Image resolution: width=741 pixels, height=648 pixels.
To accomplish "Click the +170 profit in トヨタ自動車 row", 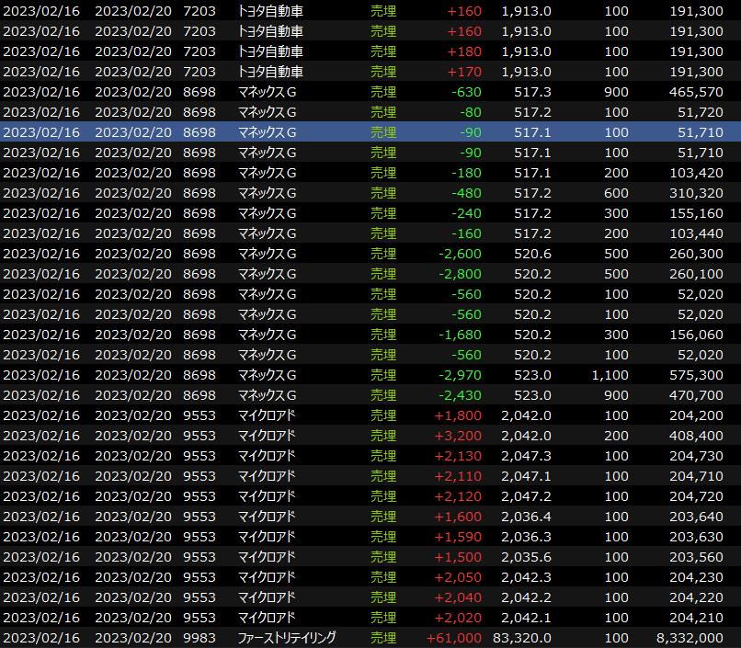I will [463, 72].
